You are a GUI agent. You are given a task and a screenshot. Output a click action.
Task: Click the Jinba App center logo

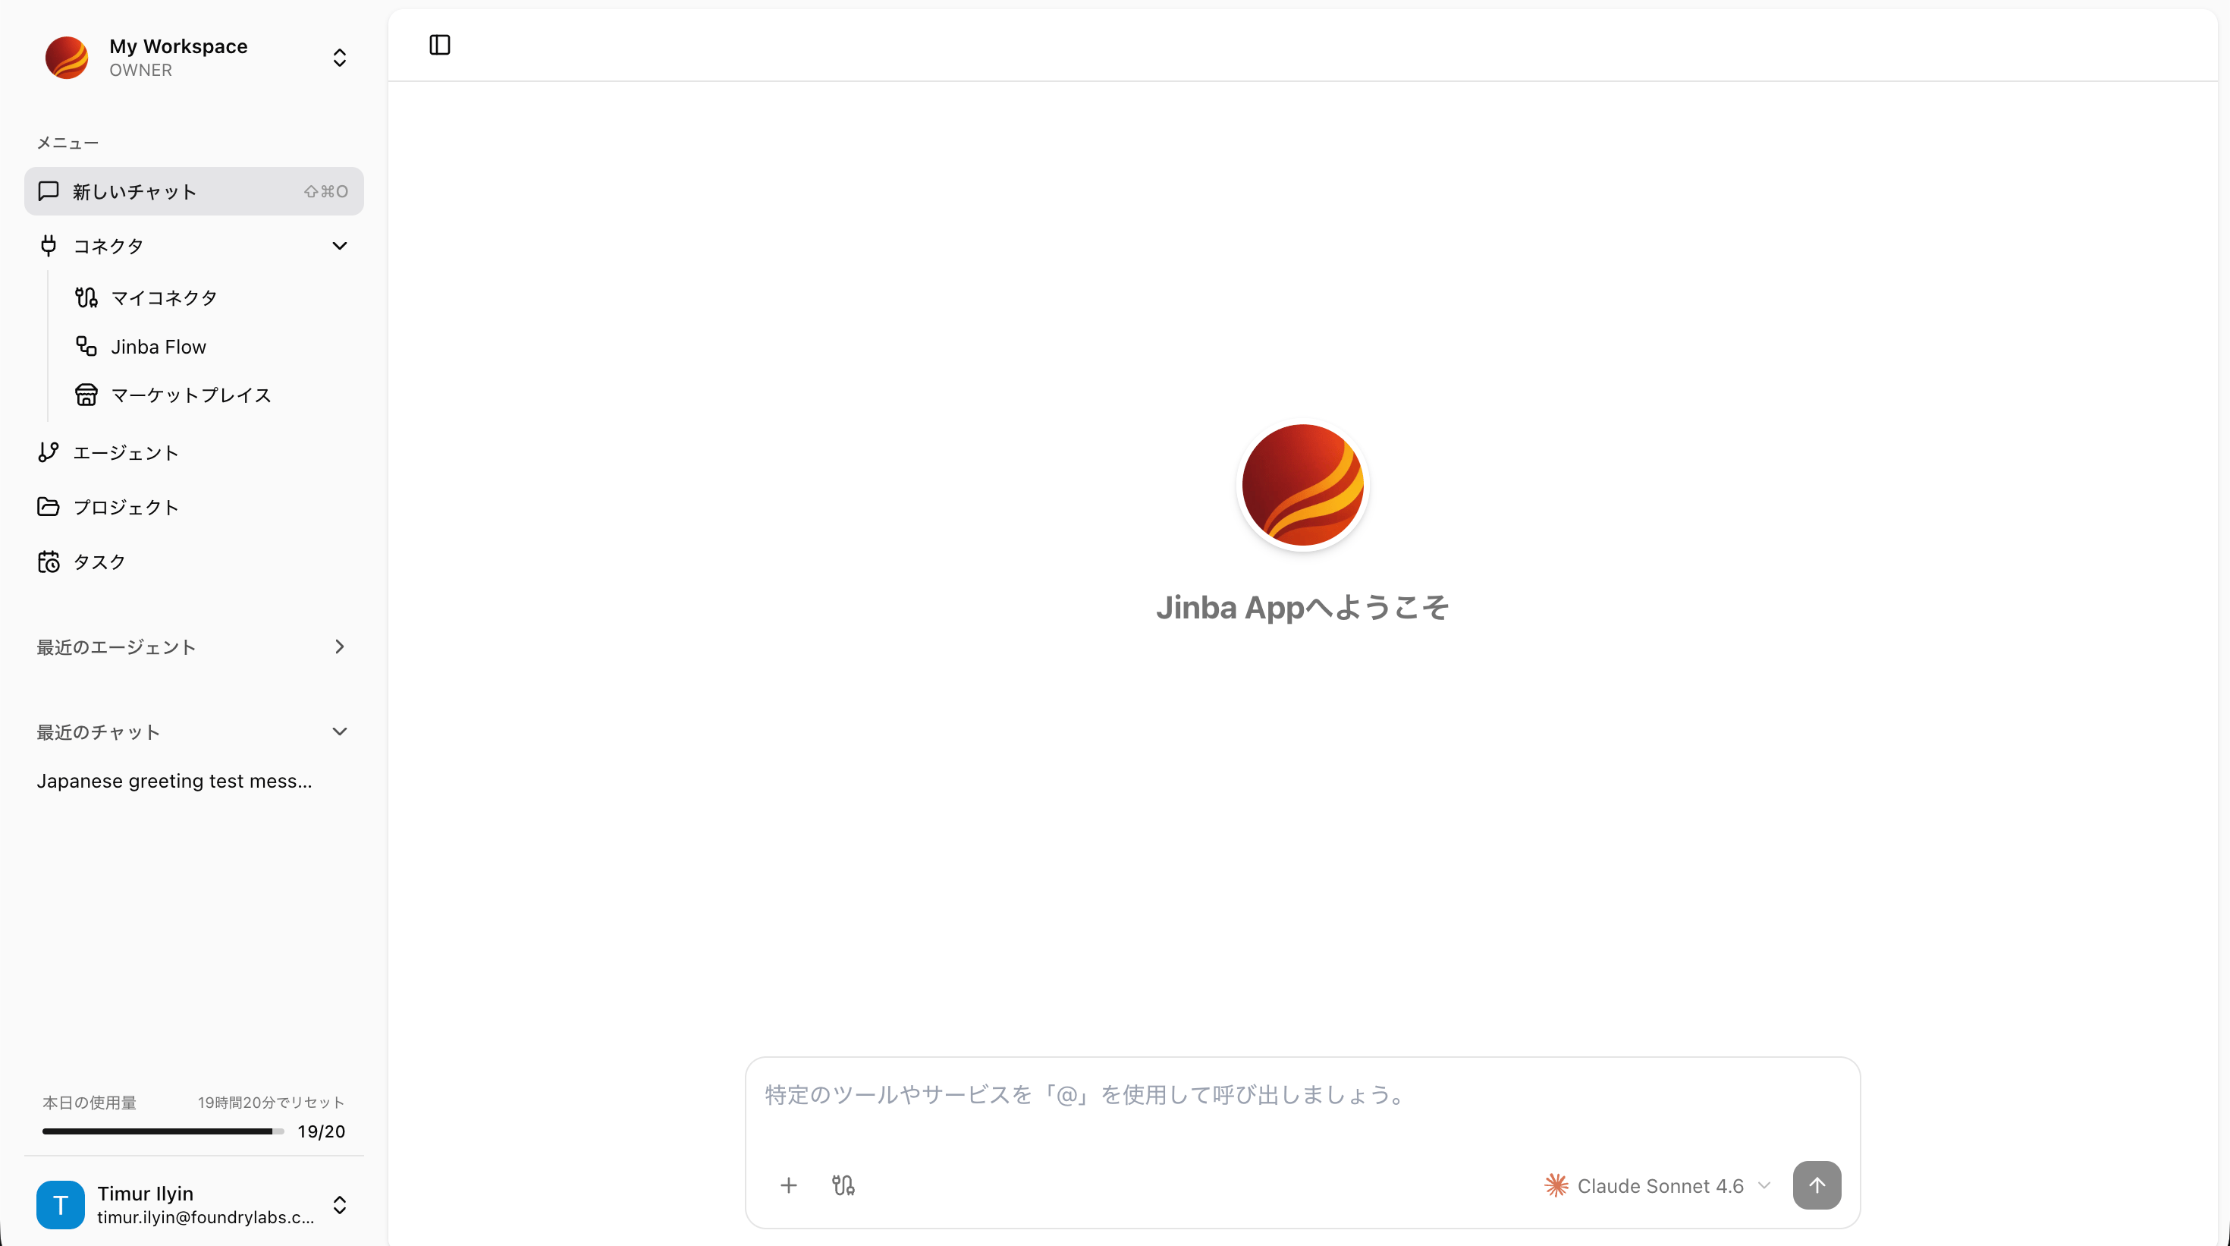[1303, 485]
